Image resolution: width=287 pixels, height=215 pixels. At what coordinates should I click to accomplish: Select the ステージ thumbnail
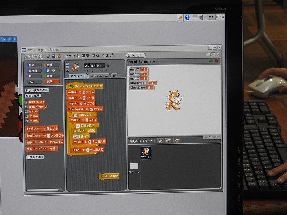[x=134, y=166]
